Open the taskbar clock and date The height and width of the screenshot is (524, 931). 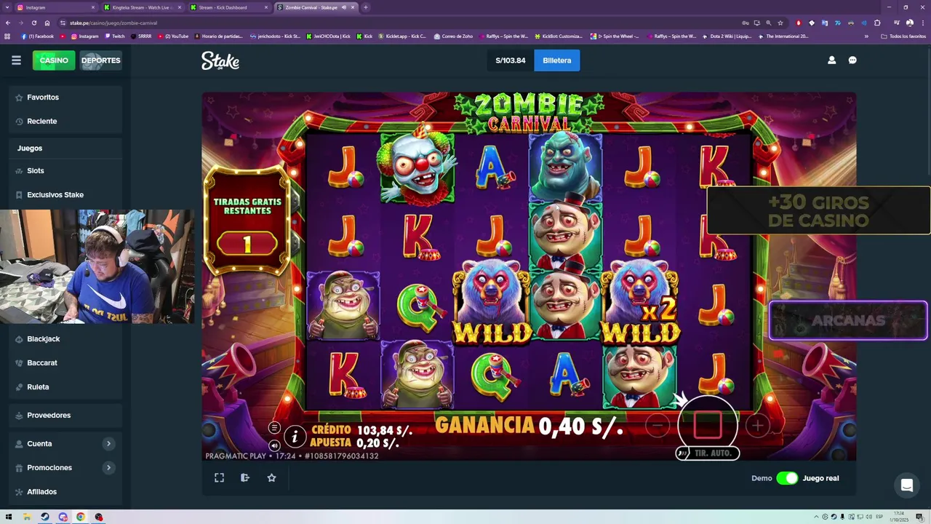pos(900,517)
